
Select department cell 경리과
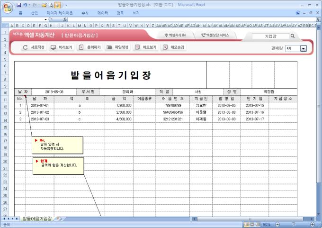point(127,92)
